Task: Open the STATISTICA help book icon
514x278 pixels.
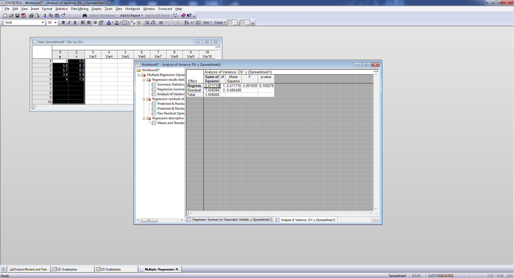Action: click(183, 16)
